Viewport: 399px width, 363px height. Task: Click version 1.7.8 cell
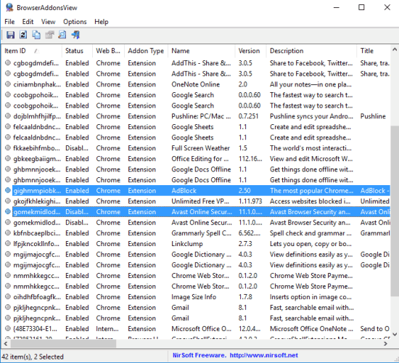pos(245,297)
